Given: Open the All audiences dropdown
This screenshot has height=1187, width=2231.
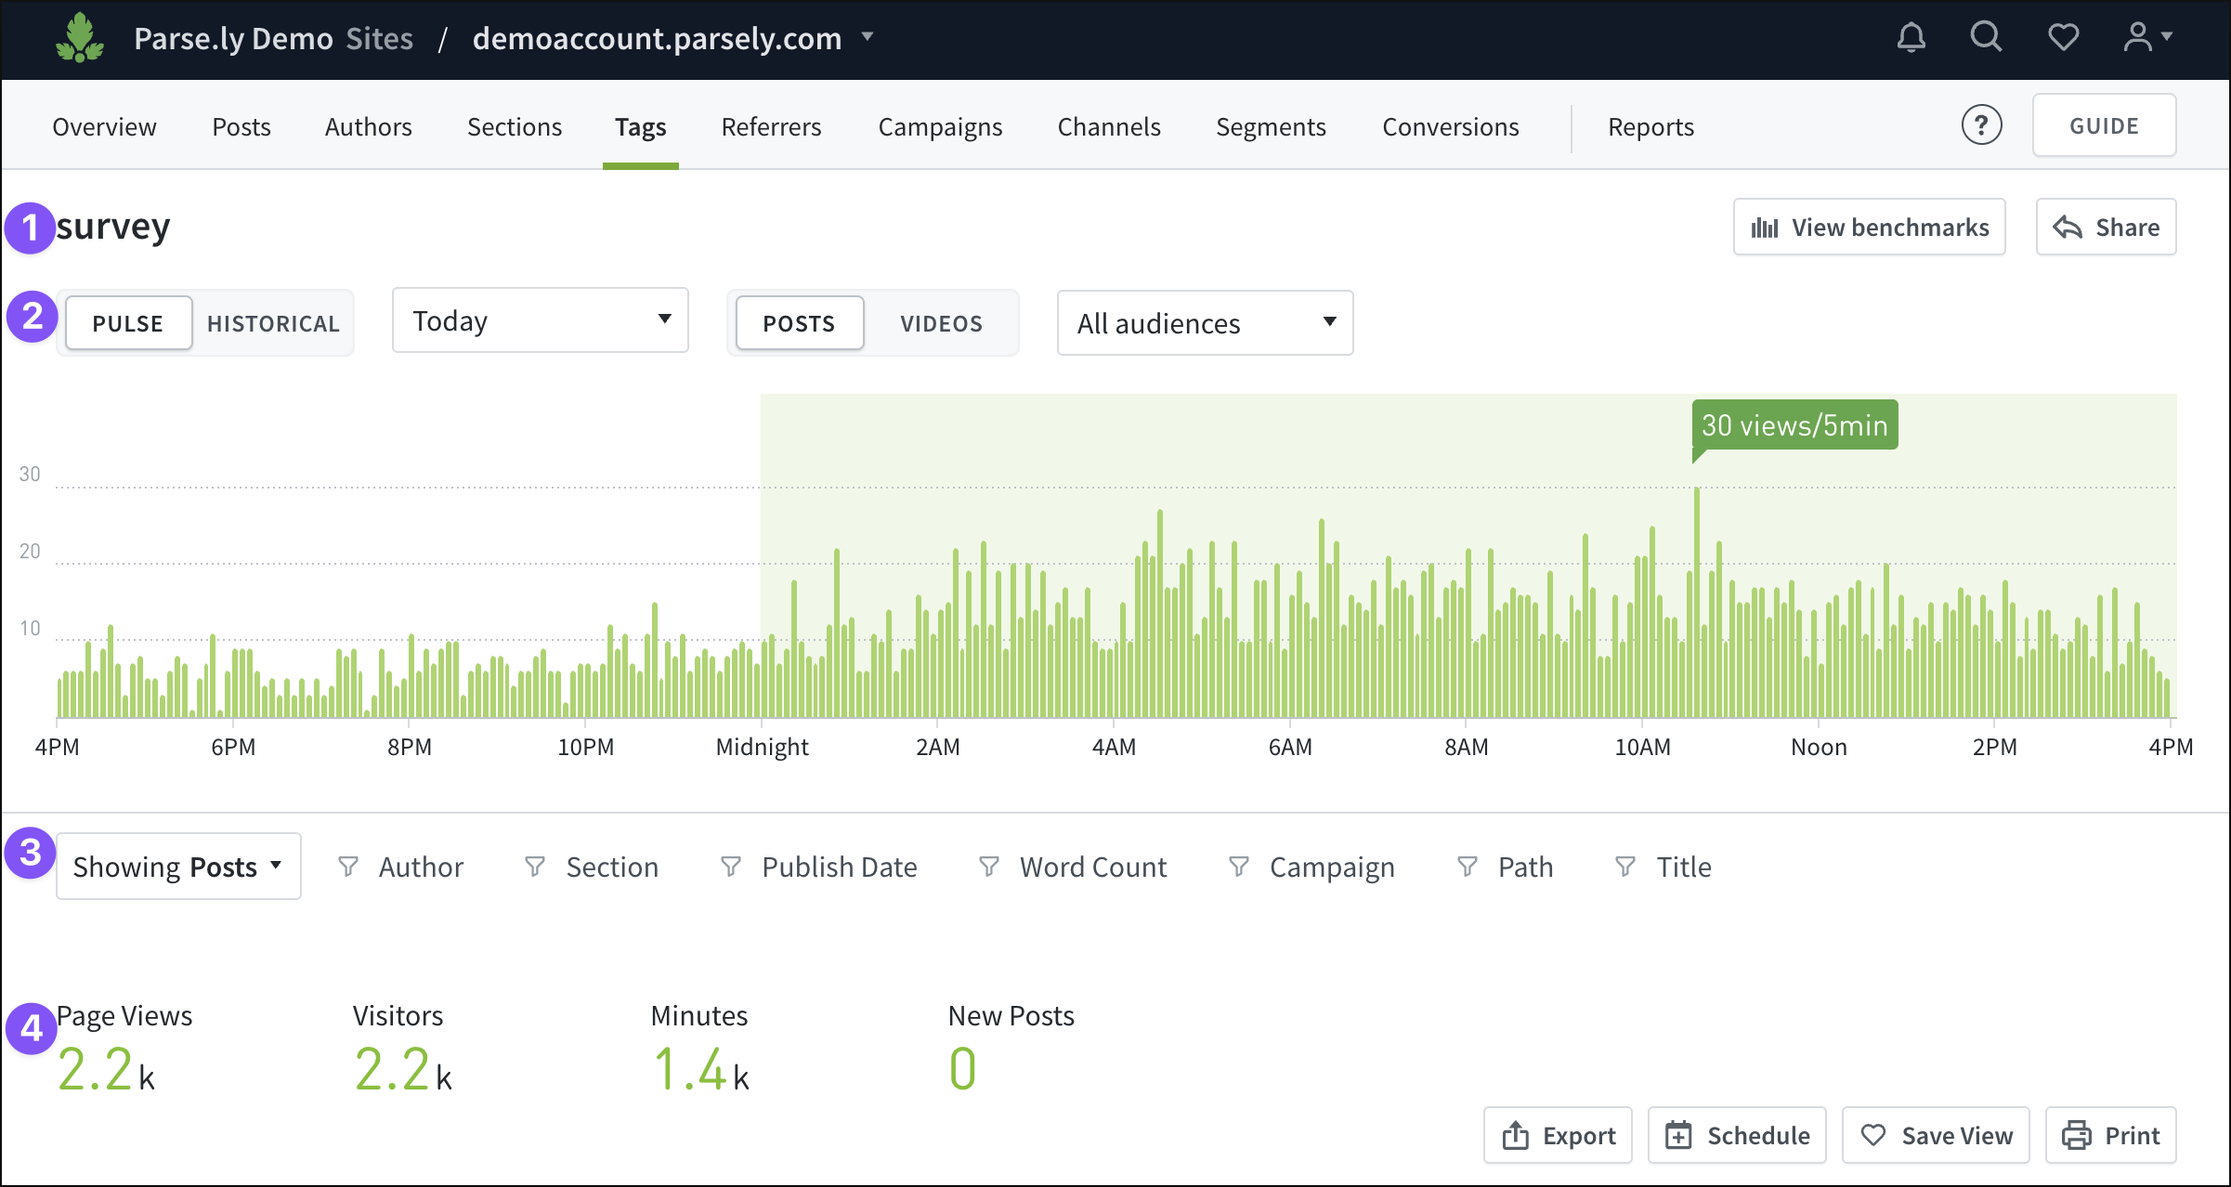Looking at the screenshot, I should tap(1205, 323).
